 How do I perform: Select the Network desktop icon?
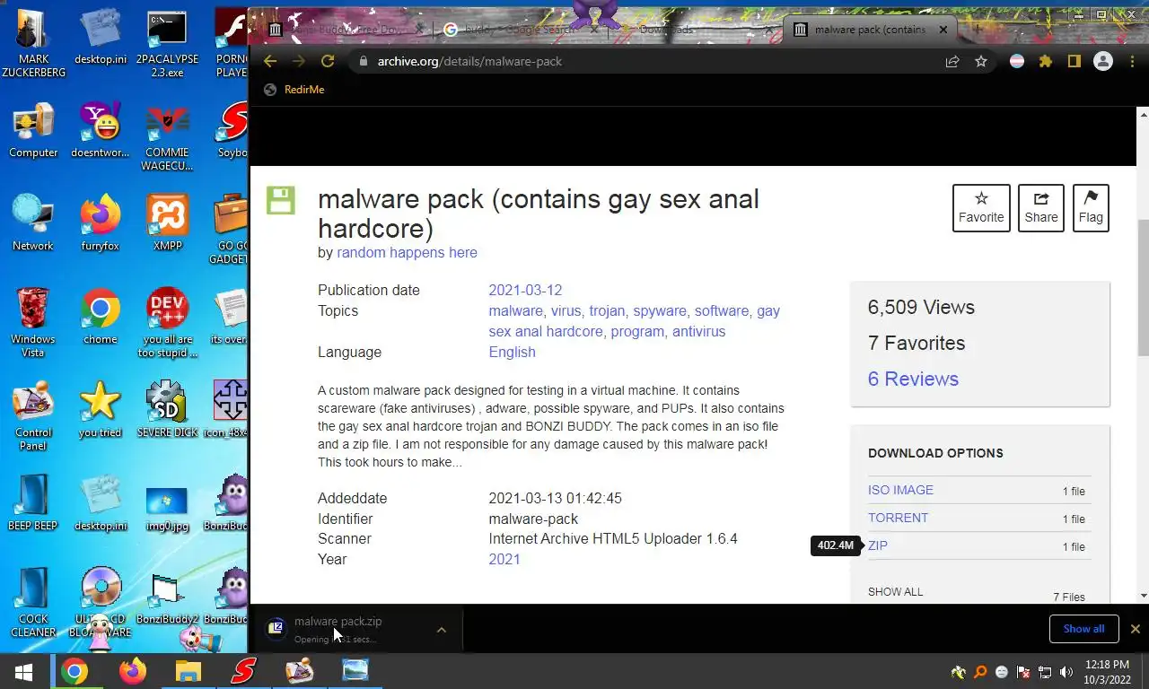coord(33,222)
